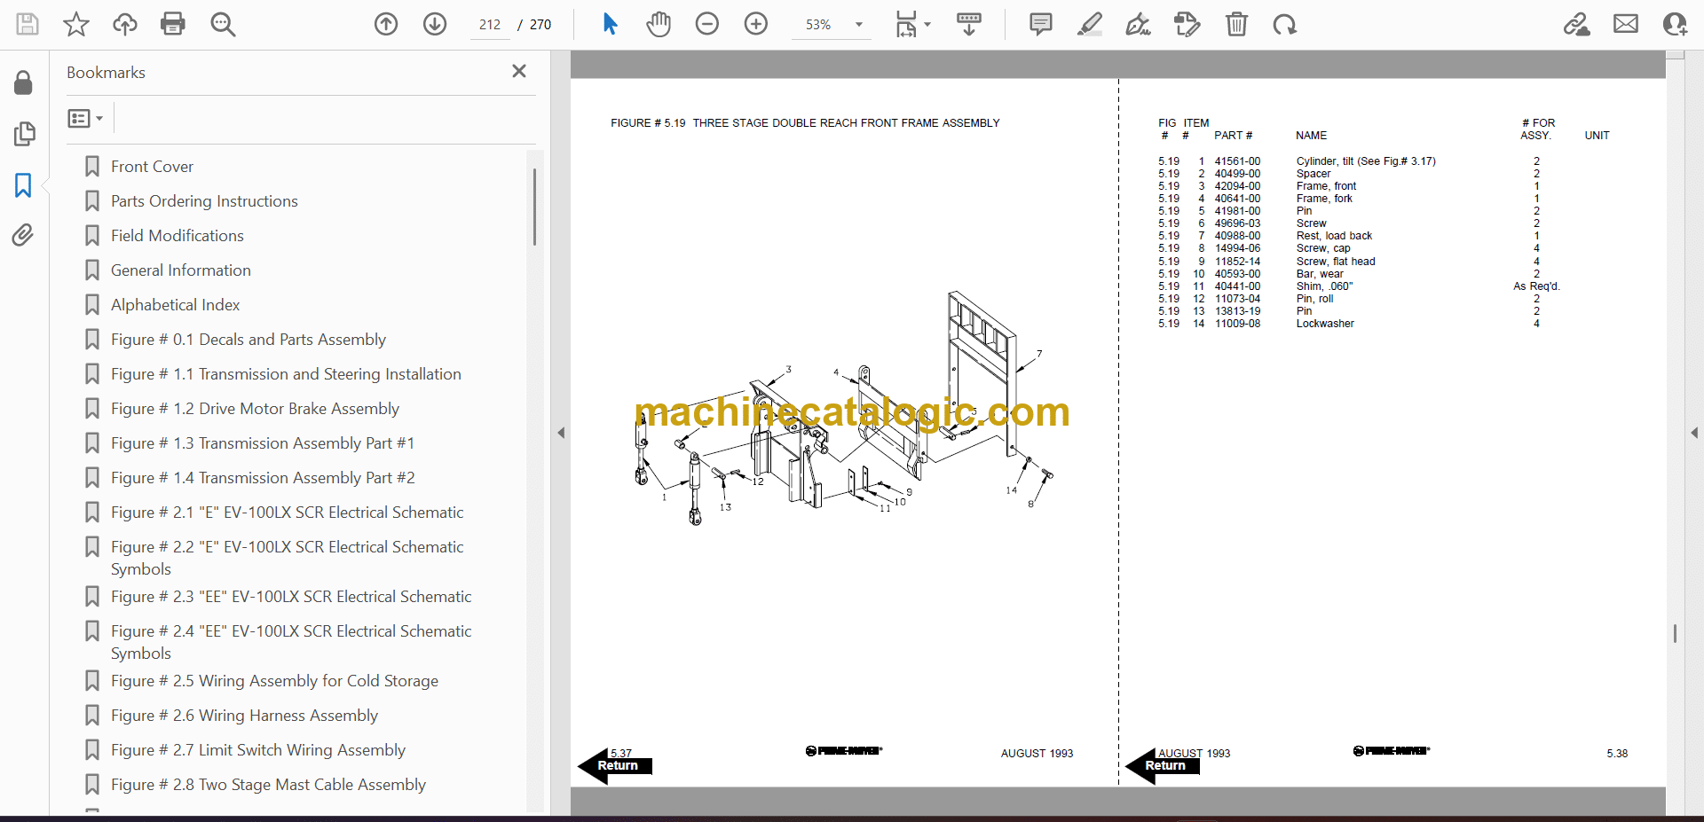Toggle the Bookmarks panel icon in sidebar
This screenshot has height=822, width=1704.
click(x=23, y=185)
